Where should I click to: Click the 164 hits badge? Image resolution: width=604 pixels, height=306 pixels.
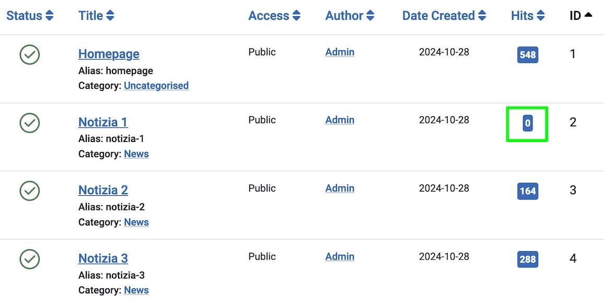pyautogui.click(x=527, y=191)
